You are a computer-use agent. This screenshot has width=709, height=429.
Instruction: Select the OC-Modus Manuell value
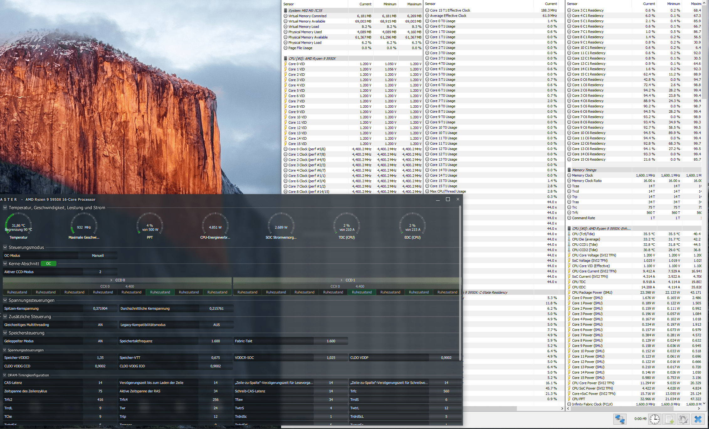(98, 256)
